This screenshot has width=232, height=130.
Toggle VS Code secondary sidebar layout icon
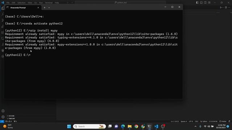205,3
